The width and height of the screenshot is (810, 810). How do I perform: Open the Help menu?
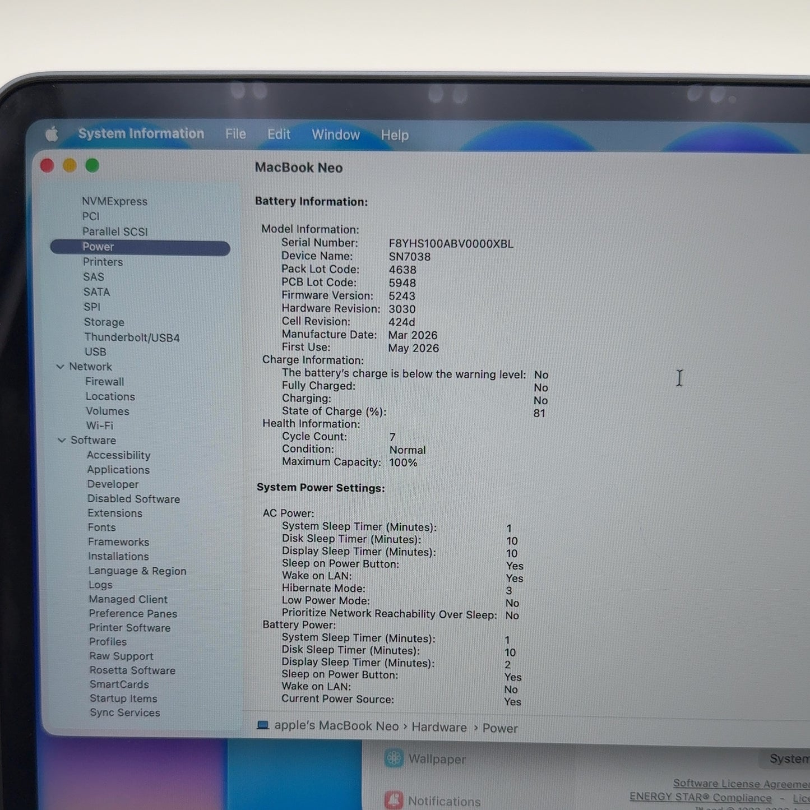[395, 135]
